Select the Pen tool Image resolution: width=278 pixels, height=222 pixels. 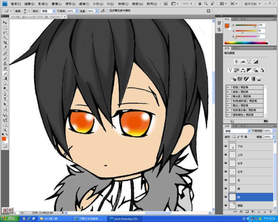pyautogui.click(x=5, y=94)
